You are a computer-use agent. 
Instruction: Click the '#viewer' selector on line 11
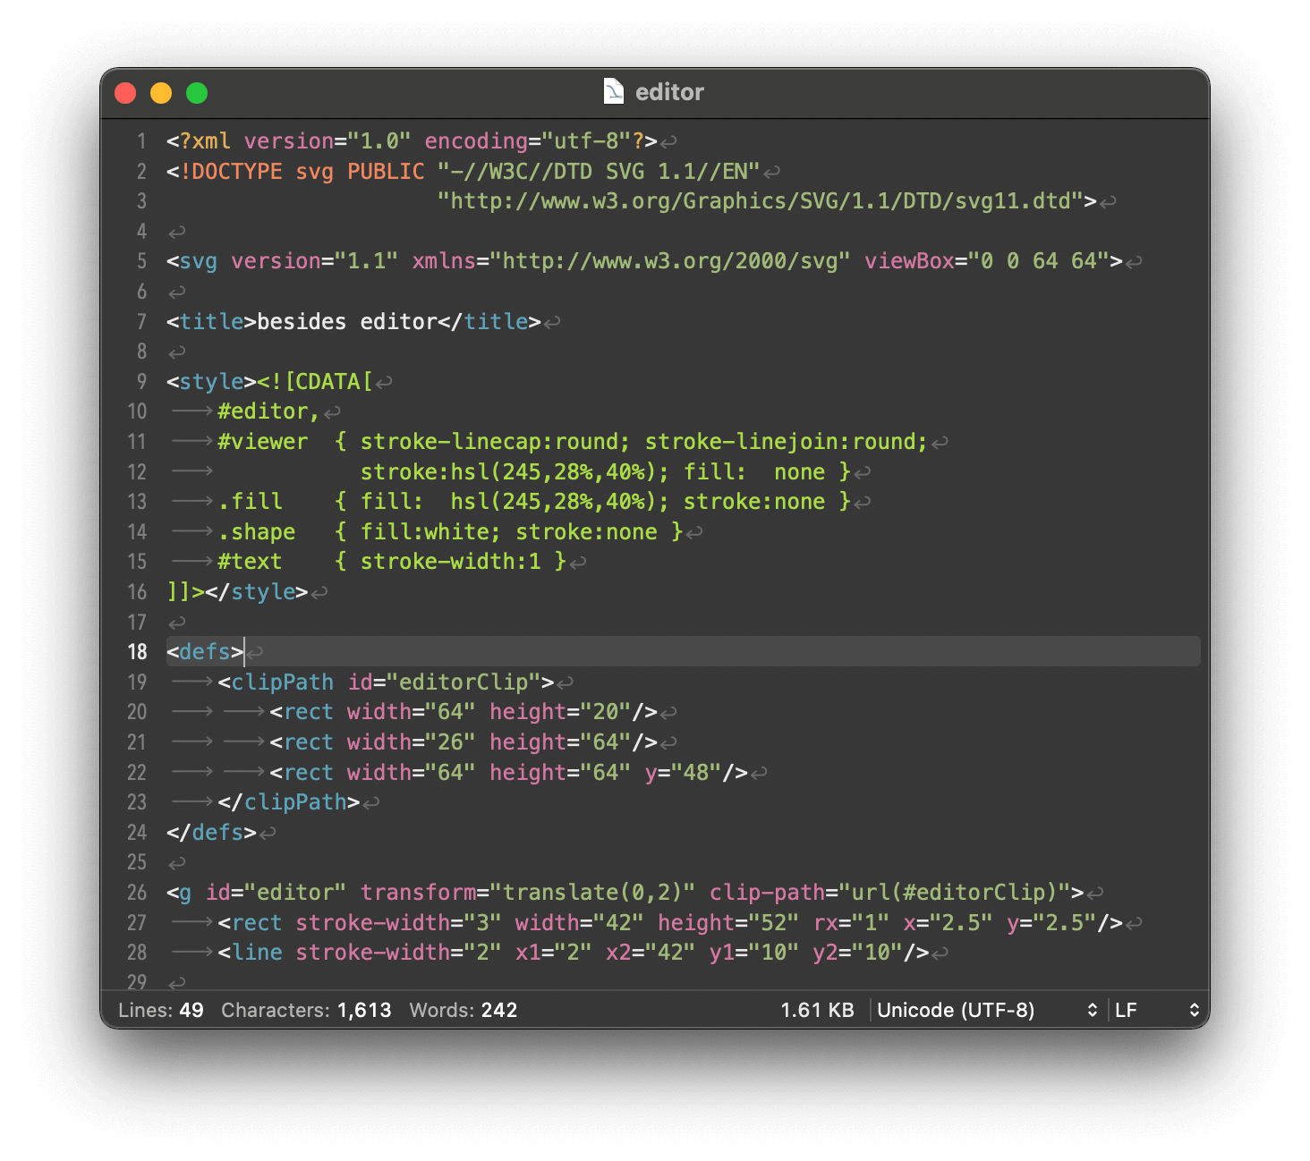point(263,442)
